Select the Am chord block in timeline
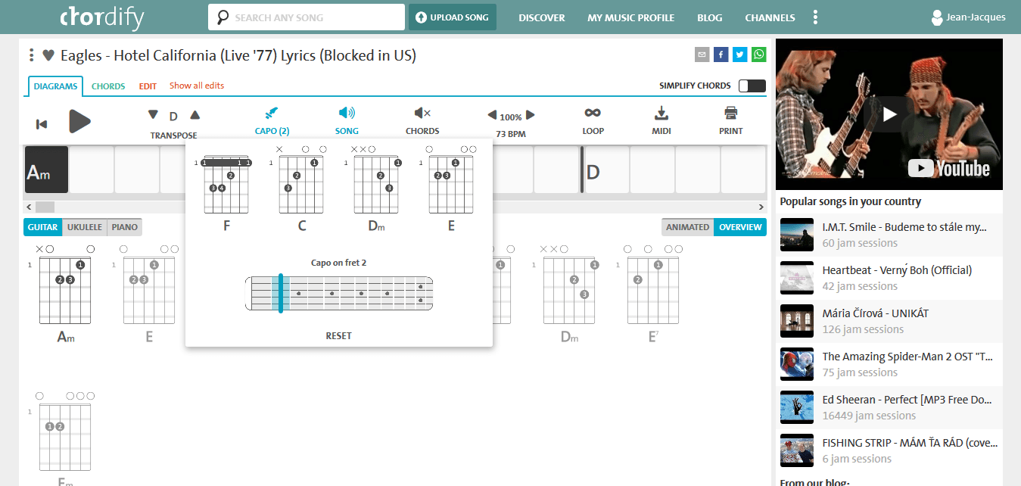This screenshot has height=486, width=1021. click(x=46, y=170)
